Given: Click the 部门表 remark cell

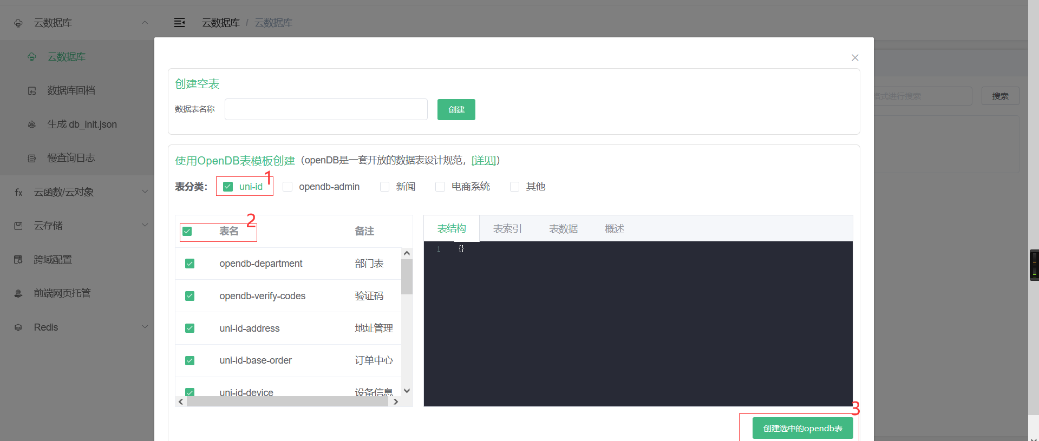Looking at the screenshot, I should pos(369,264).
